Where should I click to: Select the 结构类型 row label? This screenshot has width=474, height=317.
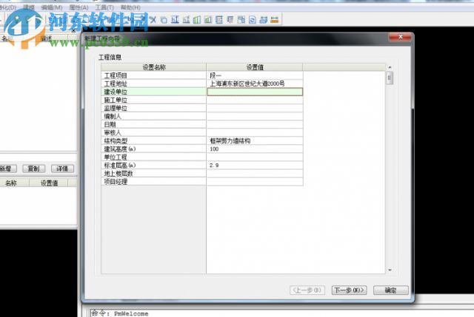click(x=154, y=140)
